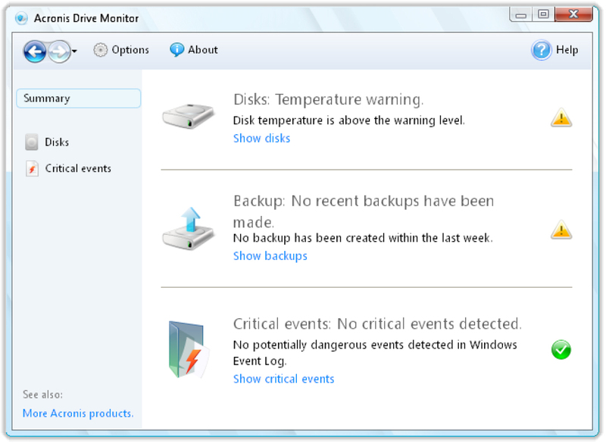Click the critical events folder icon
Image resolution: width=606 pixels, height=444 pixels.
(189, 349)
